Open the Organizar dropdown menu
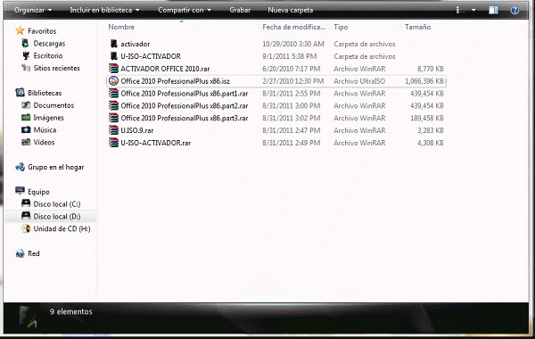535x339 pixels. point(33,10)
